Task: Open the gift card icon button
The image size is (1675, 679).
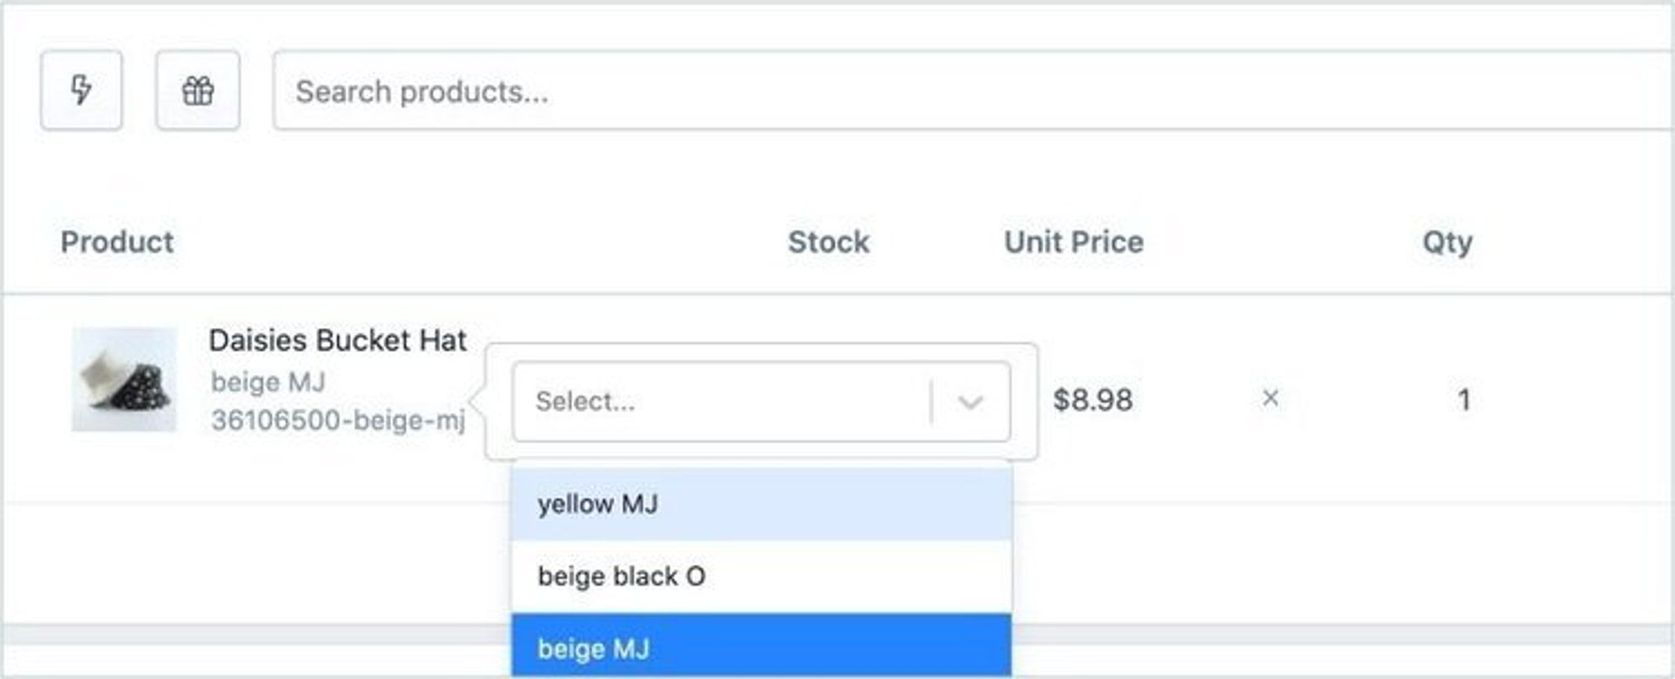Action: 198,90
